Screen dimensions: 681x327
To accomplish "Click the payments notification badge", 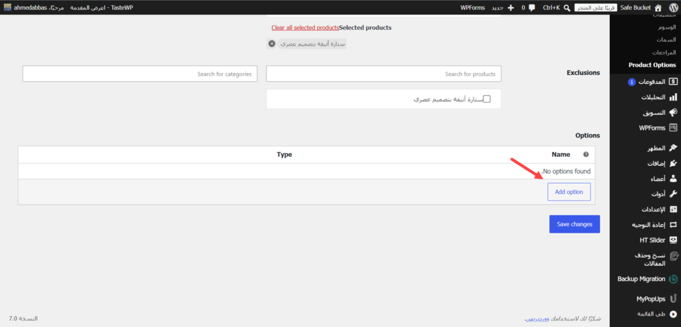I will 632,82.
